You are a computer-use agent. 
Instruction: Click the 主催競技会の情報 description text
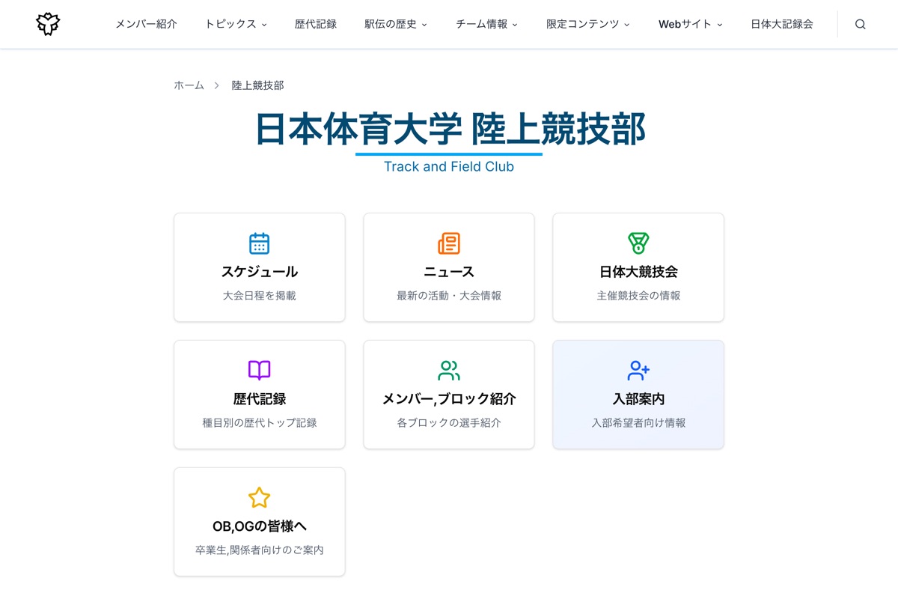coord(638,296)
